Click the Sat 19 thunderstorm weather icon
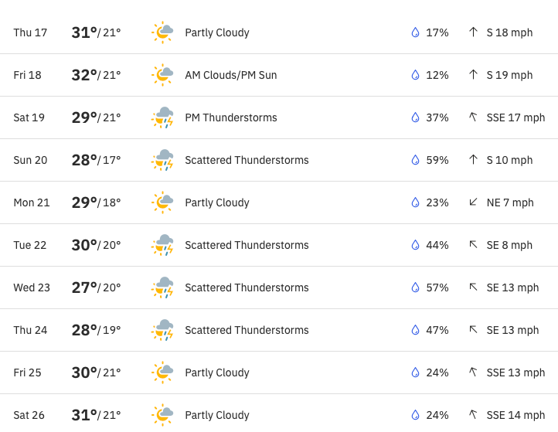558x432 pixels. [162, 117]
